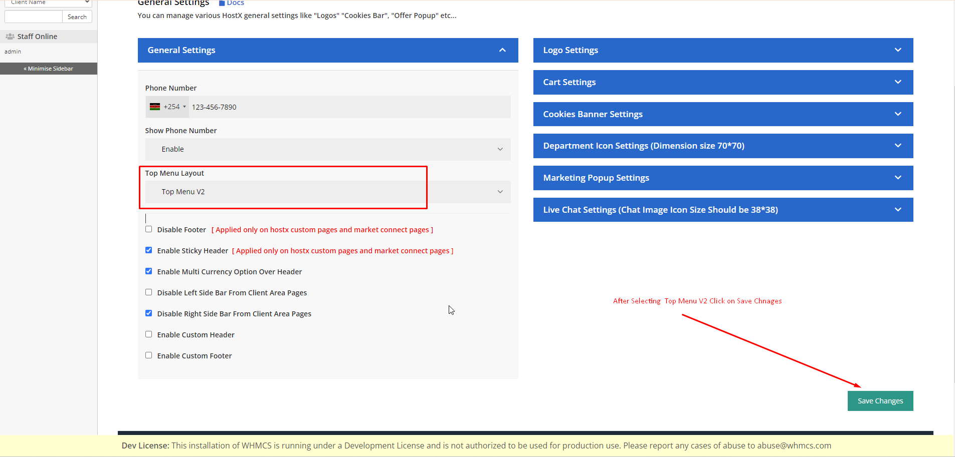This screenshot has height=457, width=955.
Task: Uncheck Enable Sticky Header option
Action: point(148,250)
